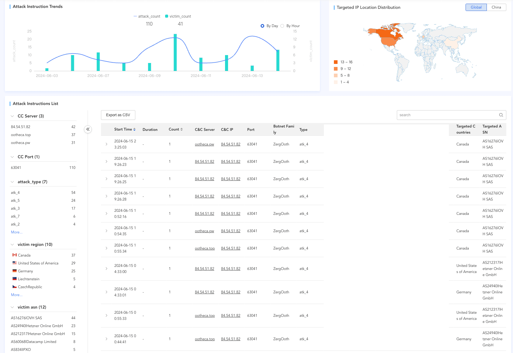Sort by Count column arrows

(182, 129)
